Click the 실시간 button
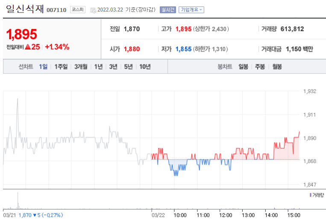326x224 pixels. tap(168, 10)
